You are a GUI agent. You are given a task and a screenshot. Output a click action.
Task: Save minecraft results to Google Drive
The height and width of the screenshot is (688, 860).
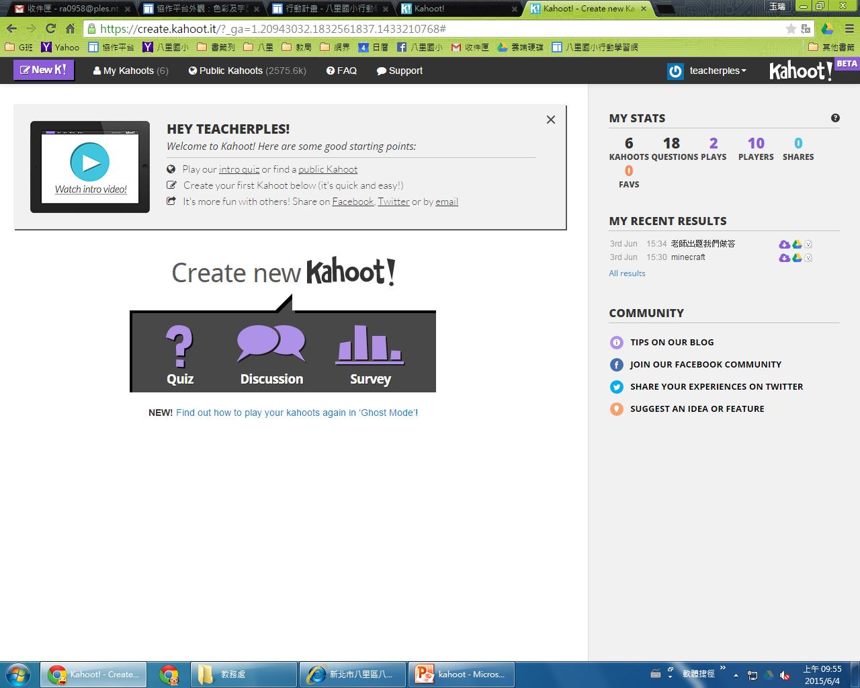[797, 258]
